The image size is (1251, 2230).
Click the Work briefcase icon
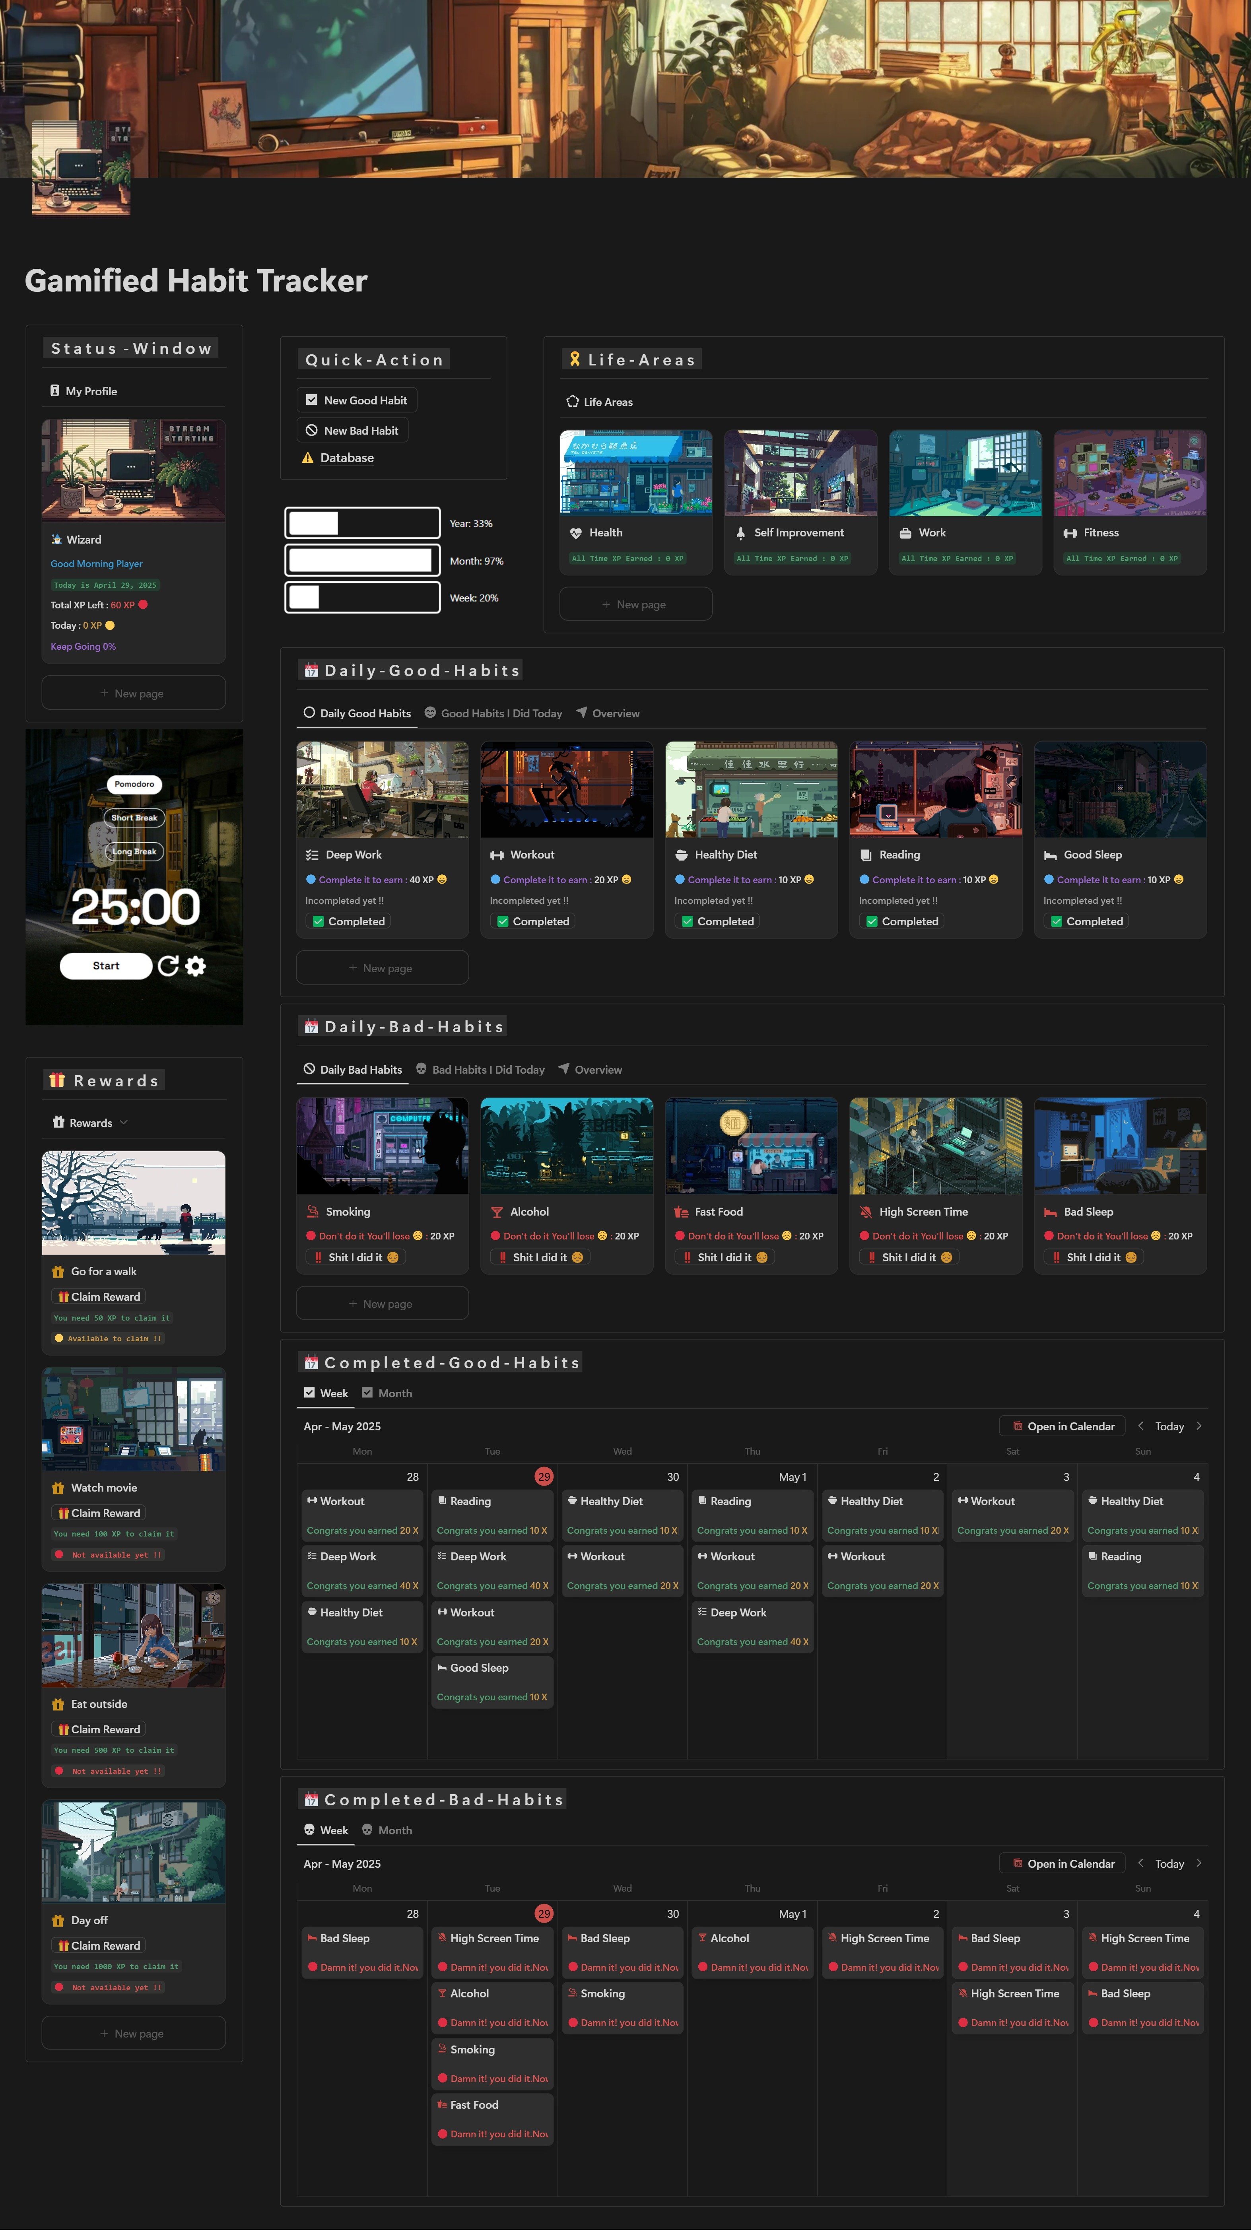pos(905,533)
